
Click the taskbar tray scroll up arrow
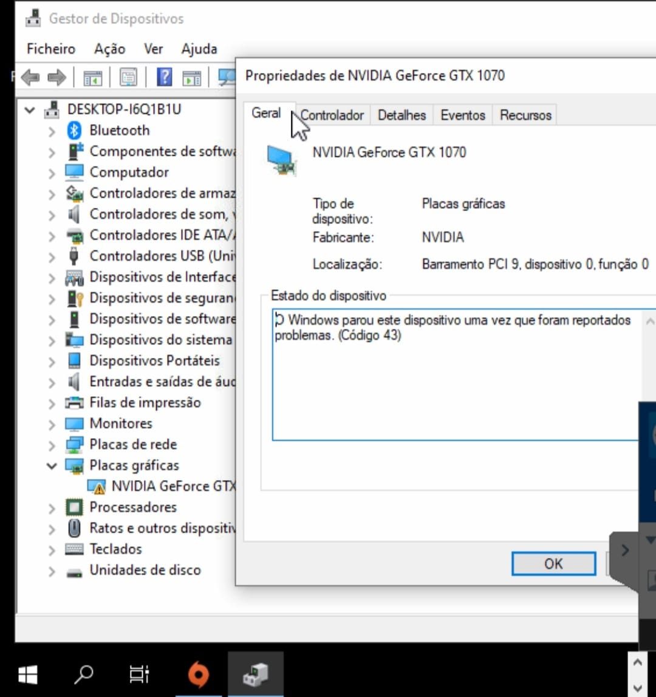tap(638, 662)
